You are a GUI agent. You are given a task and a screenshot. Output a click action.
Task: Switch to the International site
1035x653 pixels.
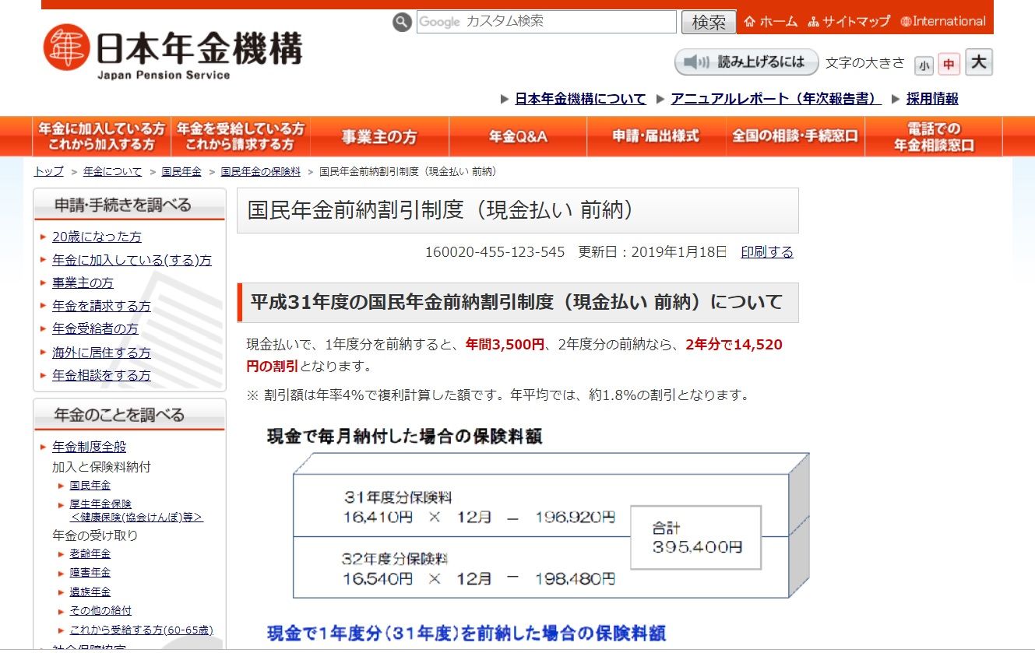click(942, 22)
